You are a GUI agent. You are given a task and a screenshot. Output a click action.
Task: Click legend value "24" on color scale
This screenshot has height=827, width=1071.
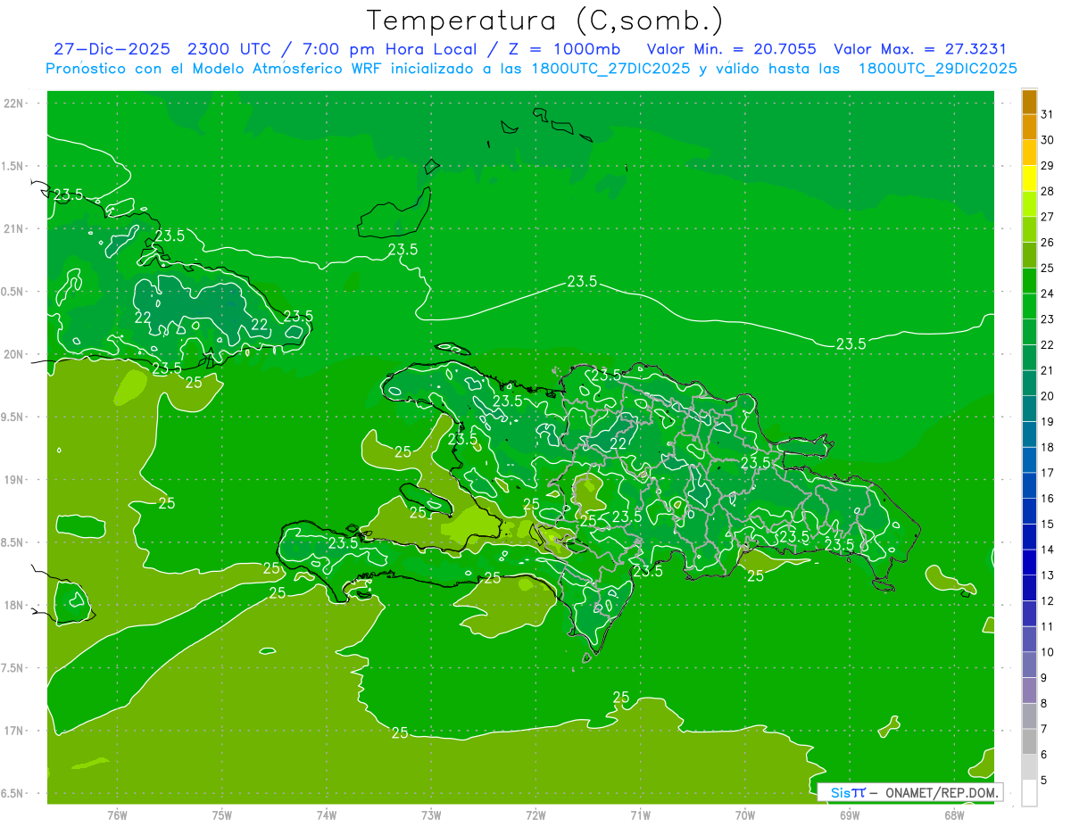(1047, 294)
